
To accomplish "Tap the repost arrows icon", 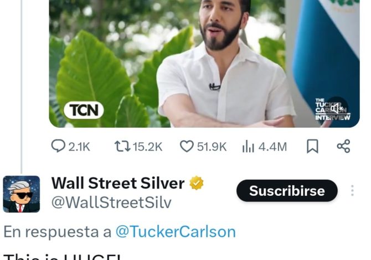I will click(x=122, y=146).
